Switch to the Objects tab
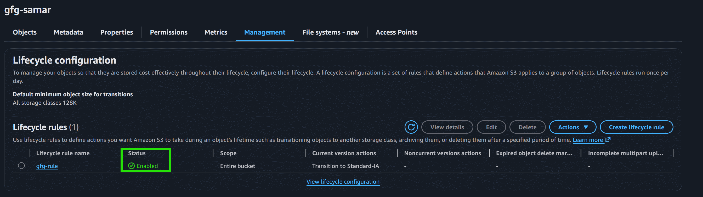The height and width of the screenshot is (197, 703). click(25, 32)
